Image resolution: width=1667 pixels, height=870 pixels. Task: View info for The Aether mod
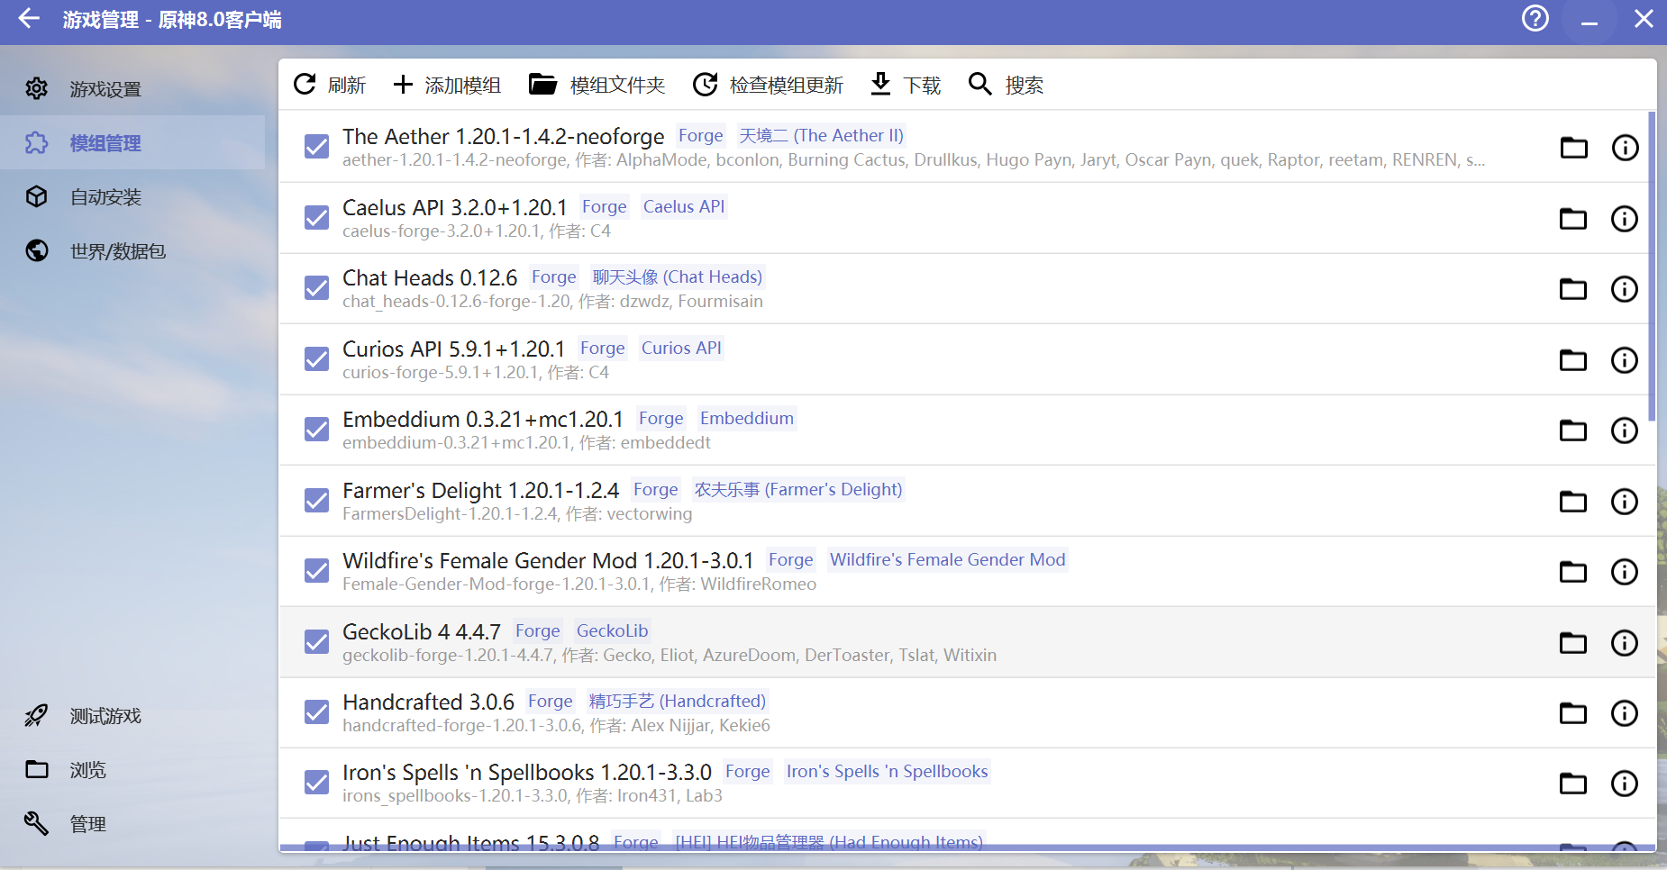(x=1625, y=147)
